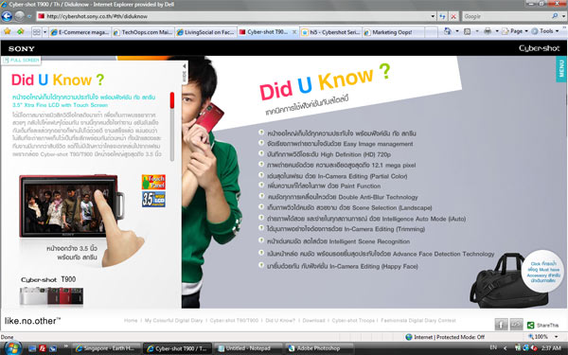Click the red scrollbar handle in left panel
Viewport: 568px width, 355px height.
(x=172, y=100)
